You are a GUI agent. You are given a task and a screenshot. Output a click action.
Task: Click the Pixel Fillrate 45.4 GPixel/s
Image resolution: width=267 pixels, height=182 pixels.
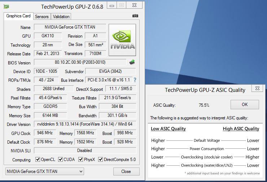pos(51,98)
